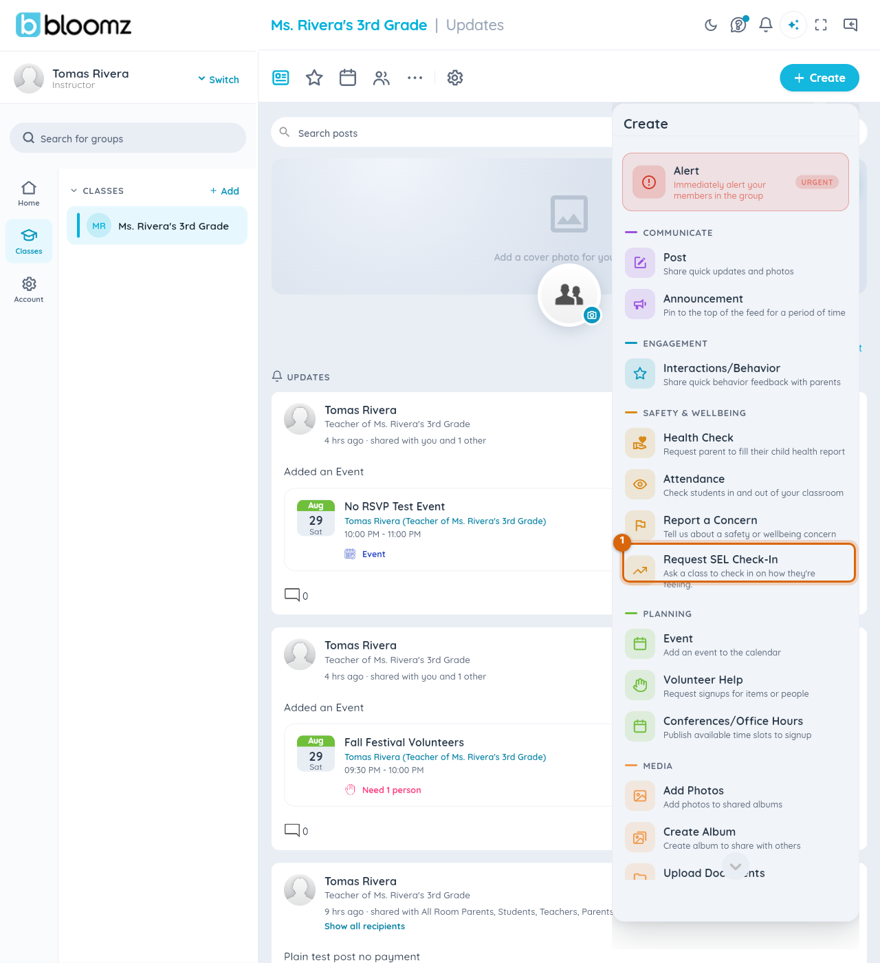Toggle dark mode moon icon

(x=711, y=25)
